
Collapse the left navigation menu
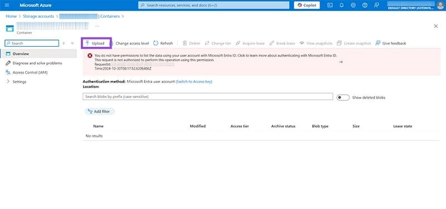pos(72,43)
